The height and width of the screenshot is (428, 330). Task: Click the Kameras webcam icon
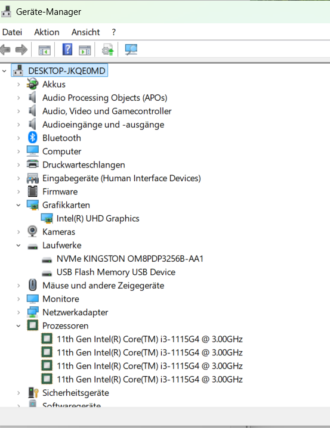pyautogui.click(x=32, y=231)
